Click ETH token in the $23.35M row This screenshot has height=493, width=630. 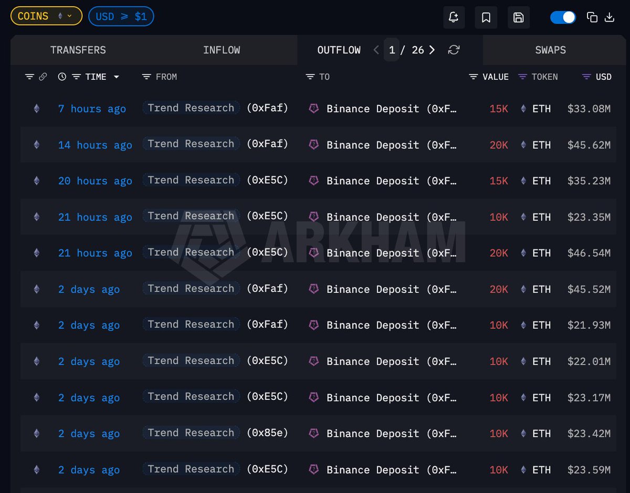(x=541, y=217)
